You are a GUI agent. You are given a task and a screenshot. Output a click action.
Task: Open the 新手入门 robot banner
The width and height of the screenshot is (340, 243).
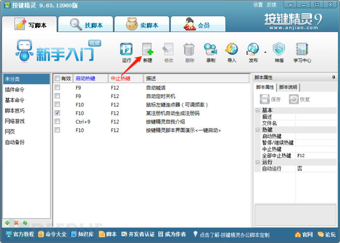pos(58,51)
